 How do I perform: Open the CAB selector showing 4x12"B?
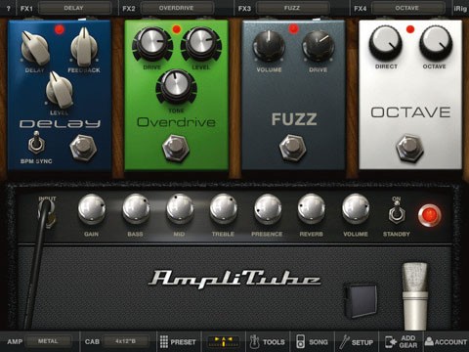click(126, 341)
